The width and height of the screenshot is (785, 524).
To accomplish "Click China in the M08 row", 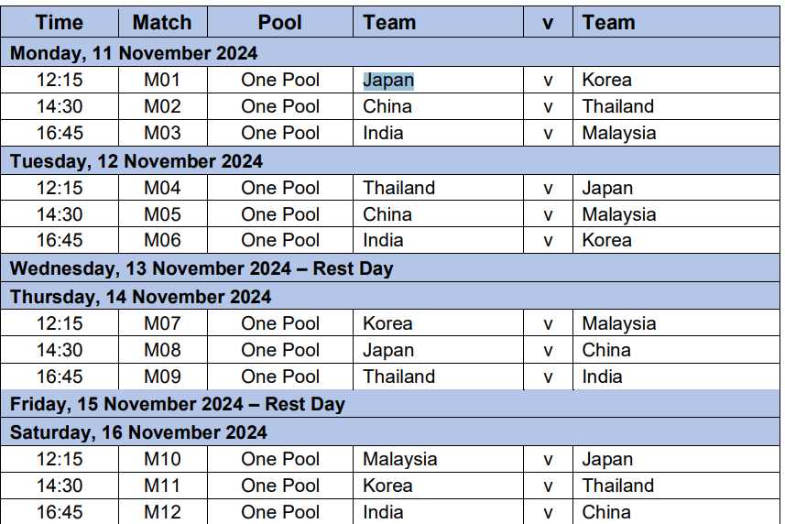I will pos(606,350).
